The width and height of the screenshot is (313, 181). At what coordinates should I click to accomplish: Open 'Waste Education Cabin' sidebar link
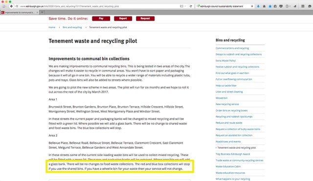point(228,166)
